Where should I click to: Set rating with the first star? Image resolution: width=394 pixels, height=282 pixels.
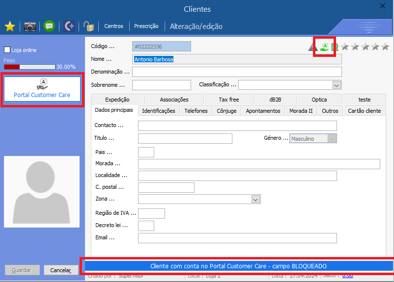point(345,47)
